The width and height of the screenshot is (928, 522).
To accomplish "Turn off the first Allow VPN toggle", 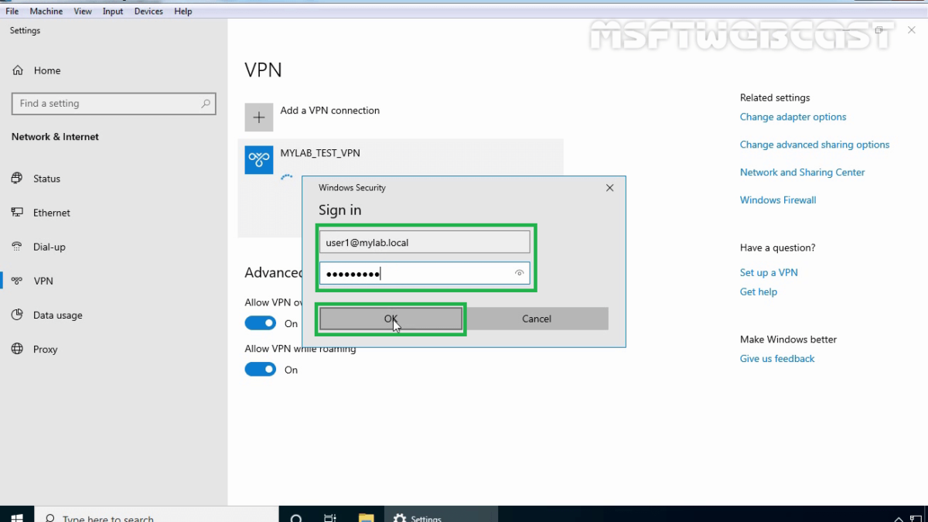I will (261, 323).
